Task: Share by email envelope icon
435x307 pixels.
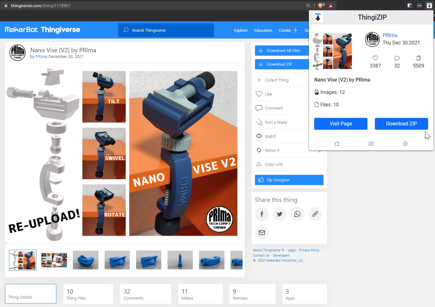Action: (262, 232)
